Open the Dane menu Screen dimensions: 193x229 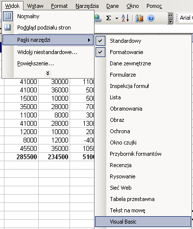click(113, 6)
